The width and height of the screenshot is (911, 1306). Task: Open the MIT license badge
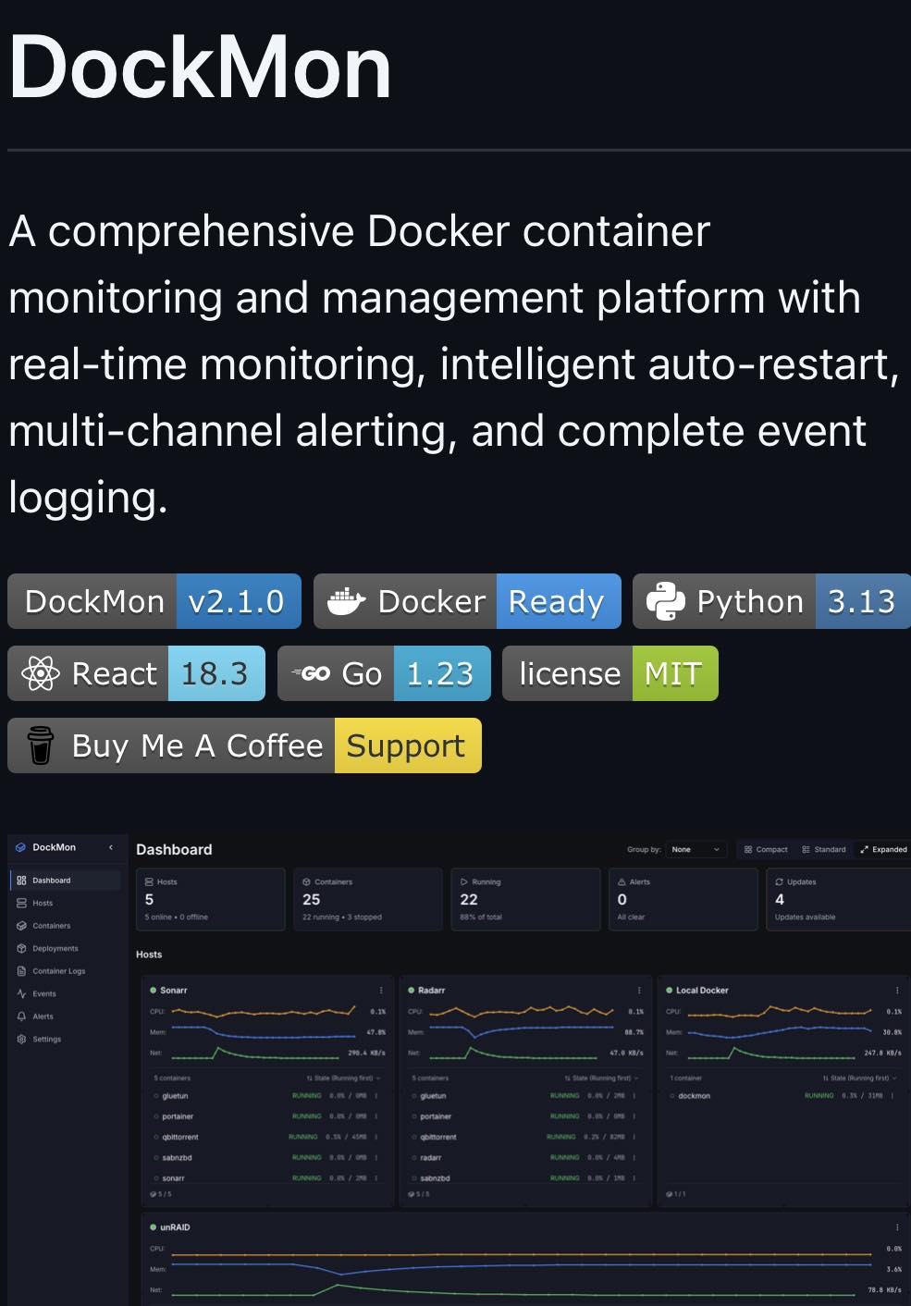[x=610, y=673]
